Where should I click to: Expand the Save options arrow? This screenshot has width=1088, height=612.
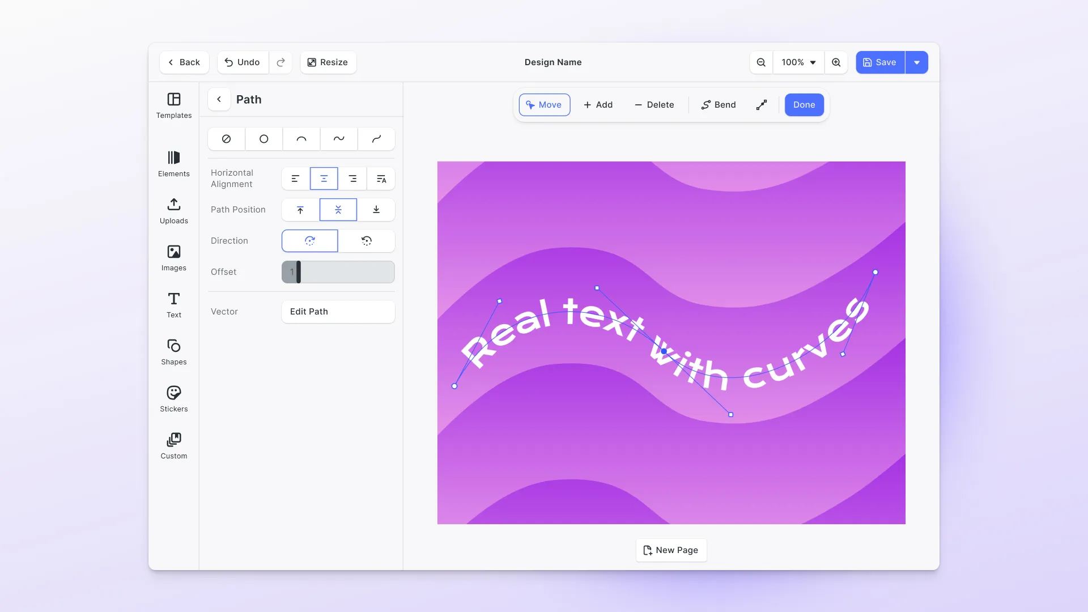click(x=917, y=62)
